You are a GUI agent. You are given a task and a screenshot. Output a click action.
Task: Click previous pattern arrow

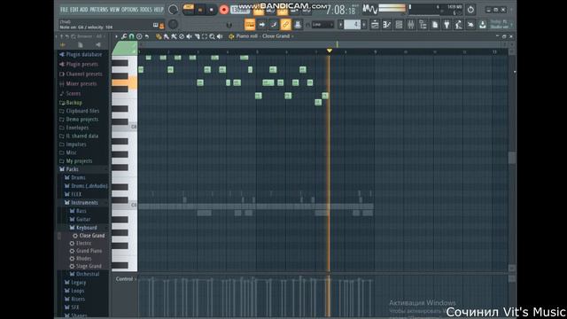[x=340, y=25]
